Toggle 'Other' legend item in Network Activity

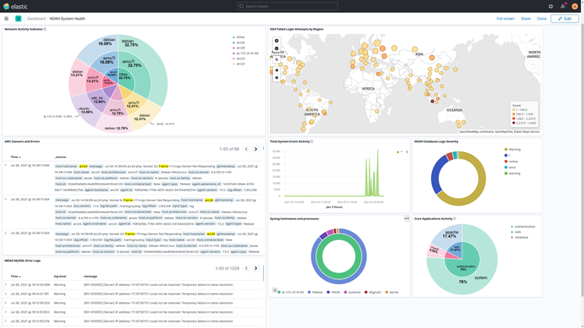(x=239, y=37)
